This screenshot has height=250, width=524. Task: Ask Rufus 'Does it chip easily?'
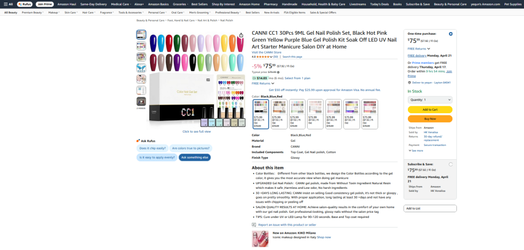point(152,148)
